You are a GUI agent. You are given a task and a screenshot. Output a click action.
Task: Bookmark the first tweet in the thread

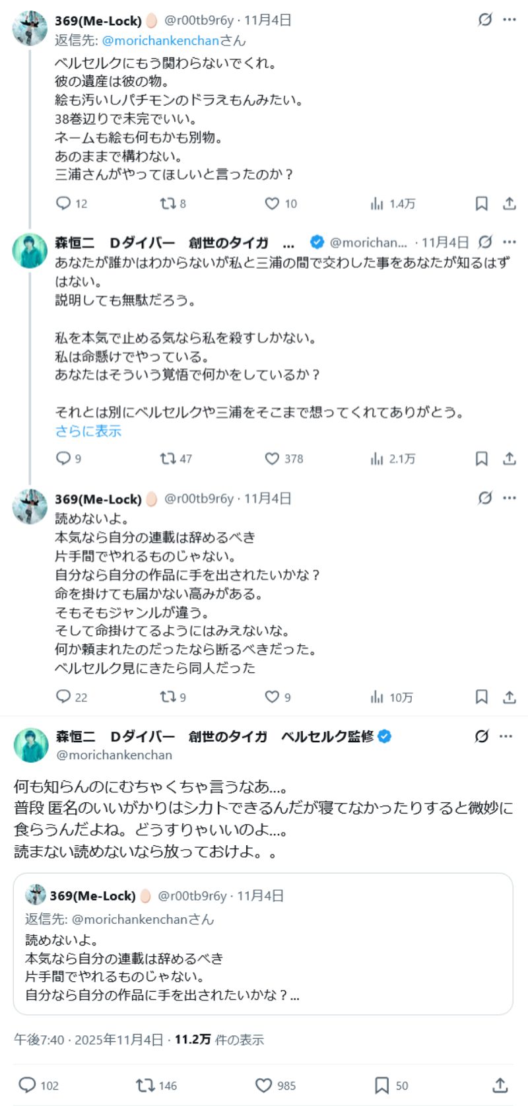point(482,203)
